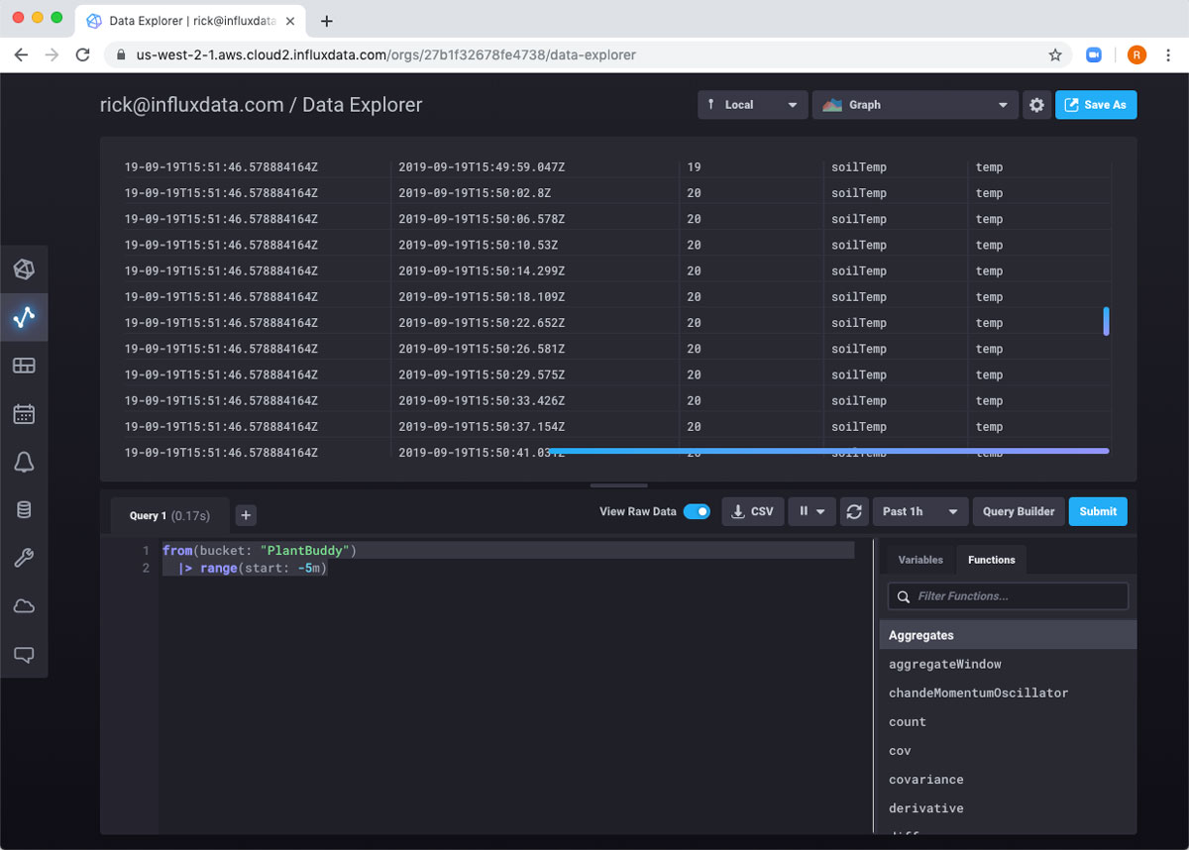Image resolution: width=1189 pixels, height=850 pixels.
Task: Open the pause auto-refresh dropdown
Action: [812, 511]
